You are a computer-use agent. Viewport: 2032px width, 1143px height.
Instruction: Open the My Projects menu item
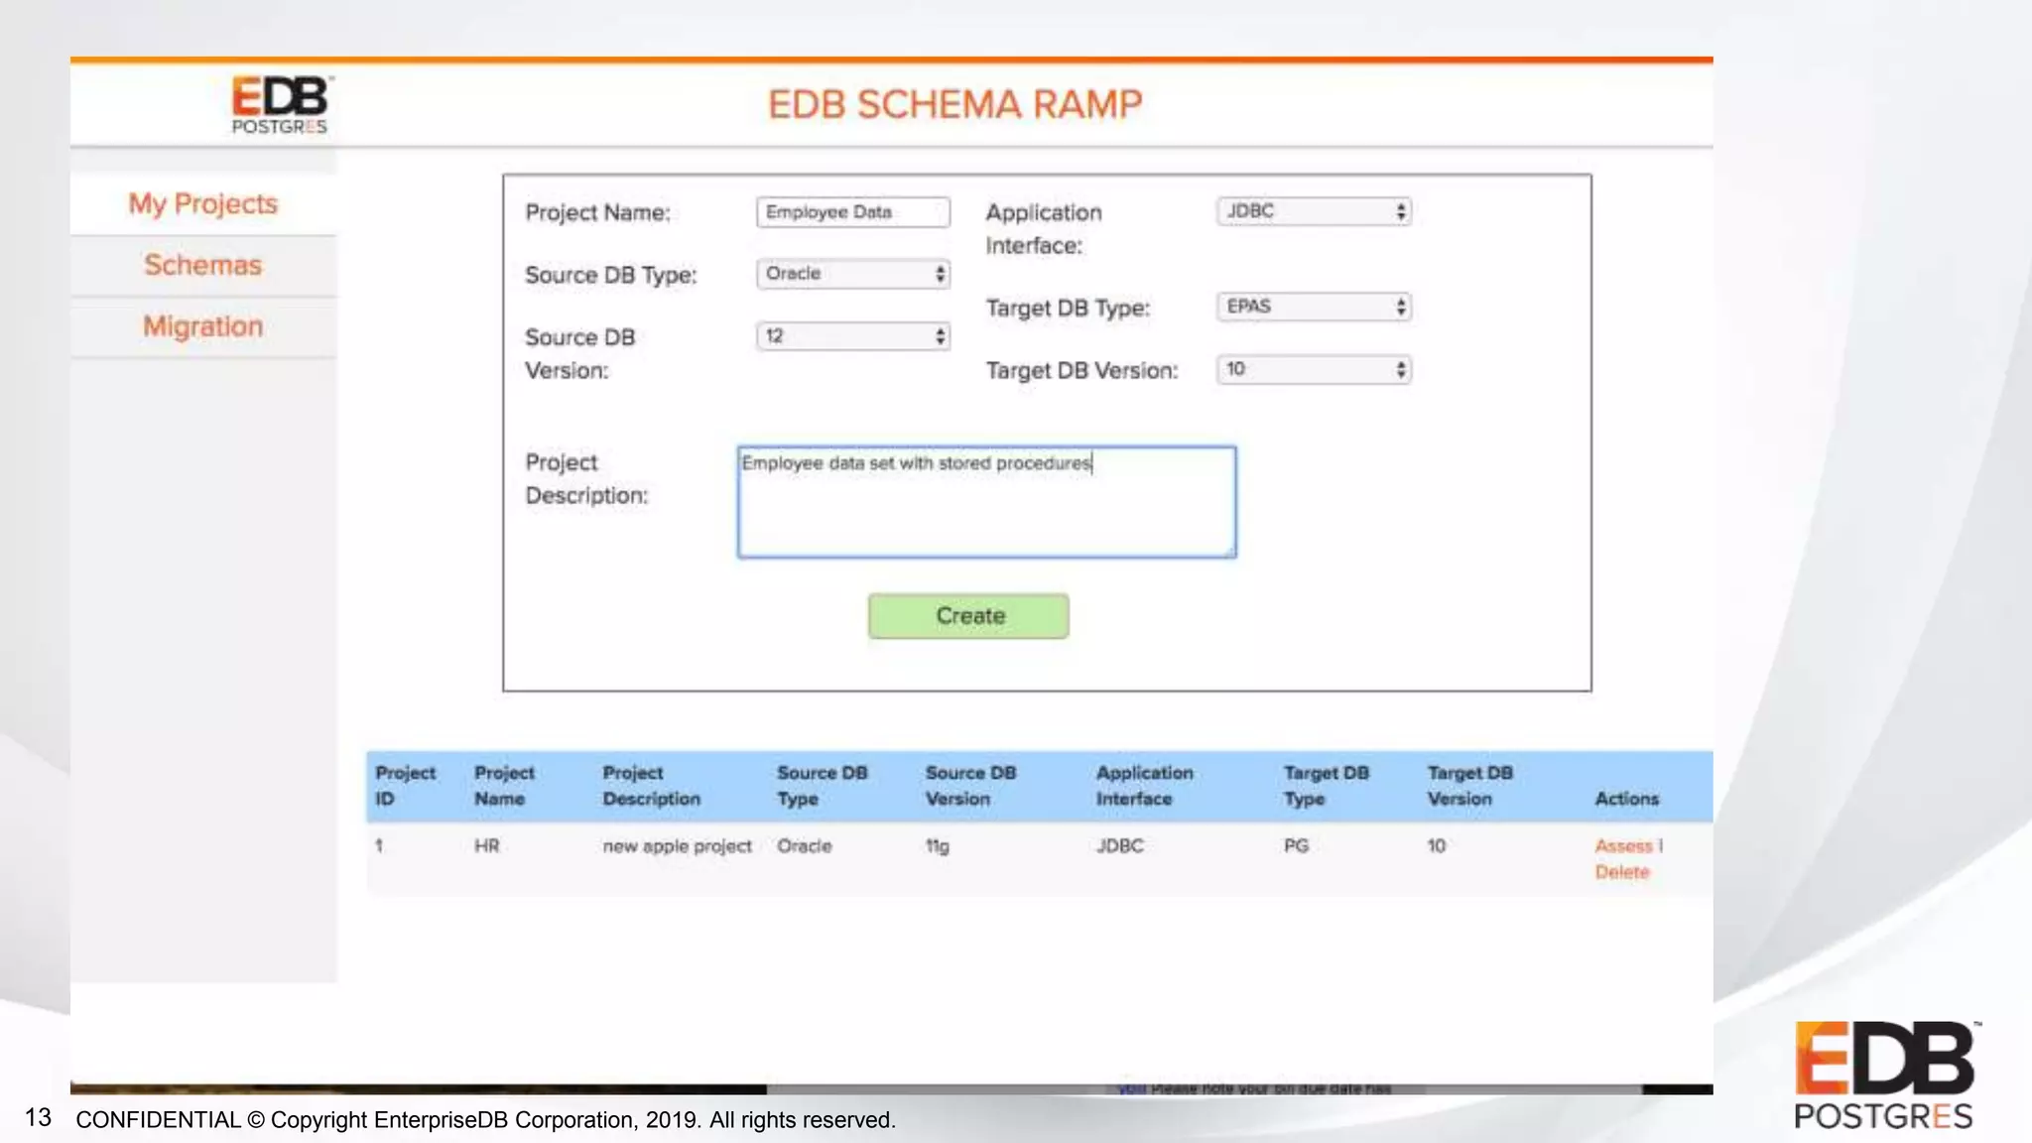[x=203, y=204]
